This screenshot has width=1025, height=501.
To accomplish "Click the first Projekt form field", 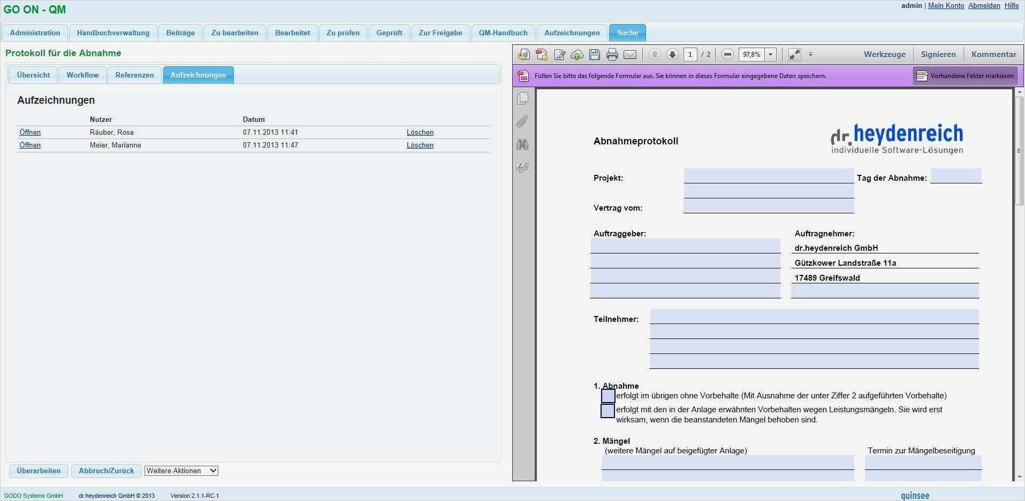I will [769, 176].
